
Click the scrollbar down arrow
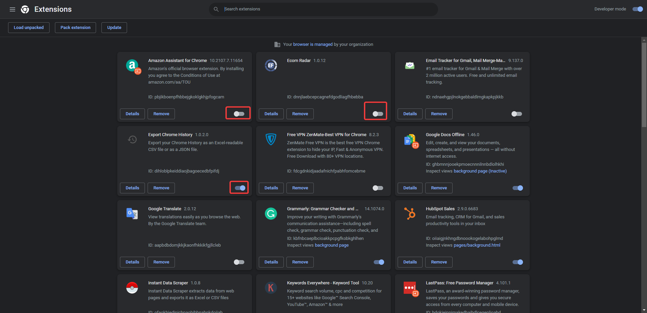point(644,310)
